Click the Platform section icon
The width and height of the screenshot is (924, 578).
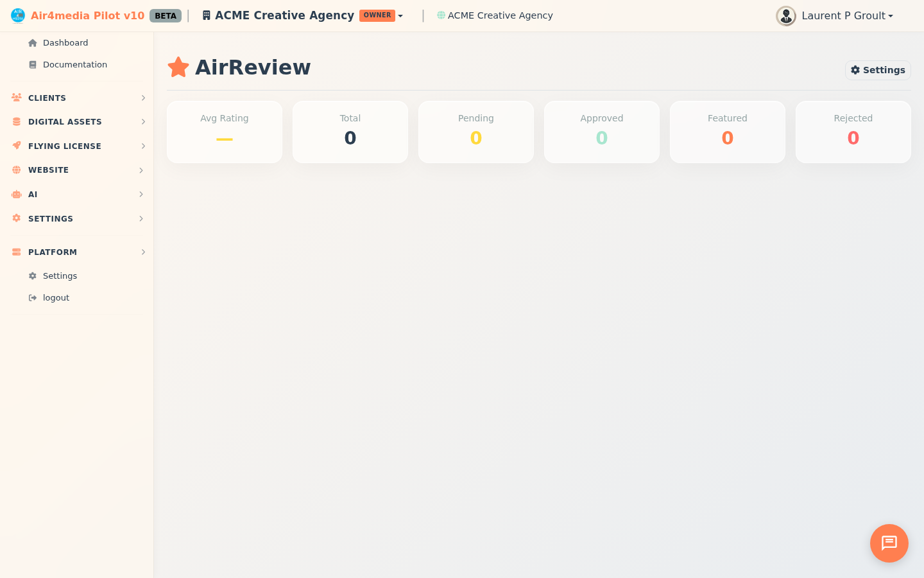[x=16, y=252]
